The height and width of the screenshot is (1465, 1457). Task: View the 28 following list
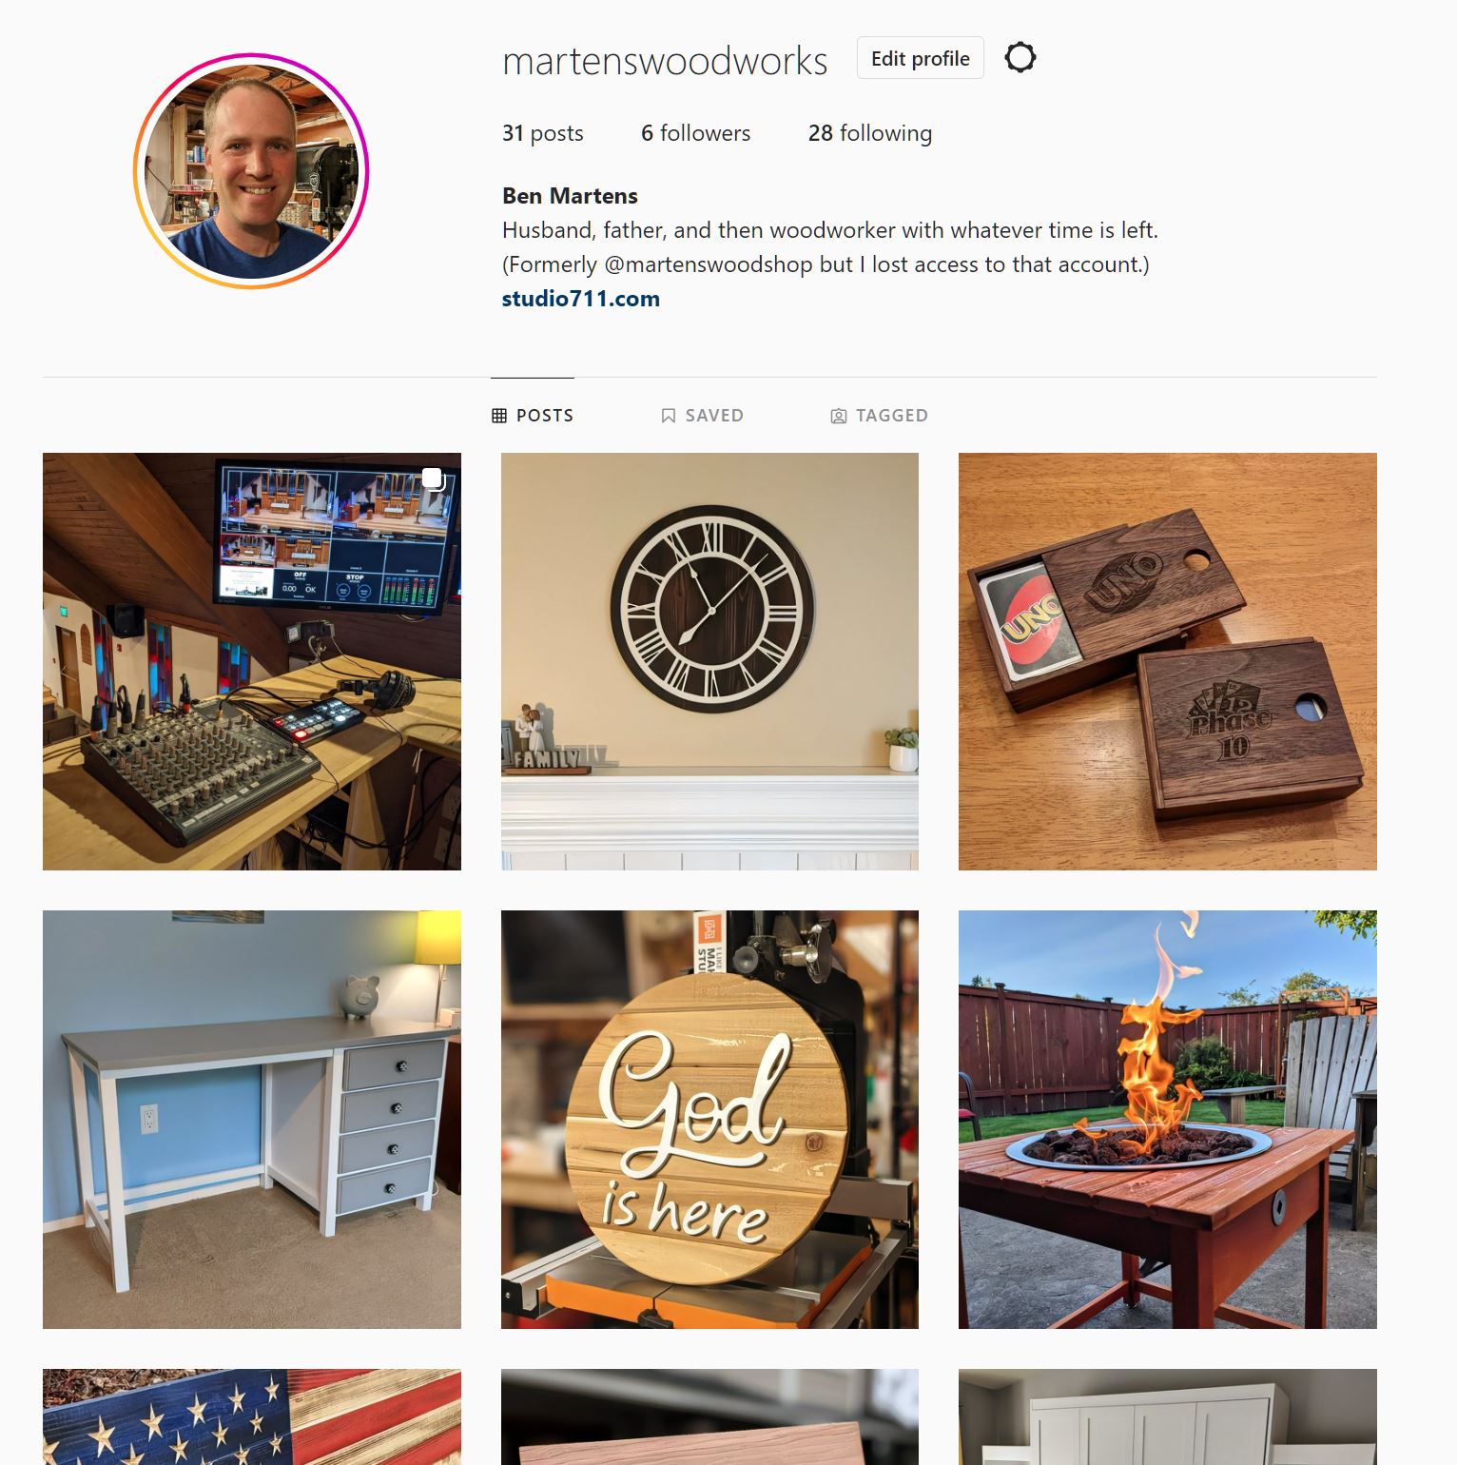870,133
